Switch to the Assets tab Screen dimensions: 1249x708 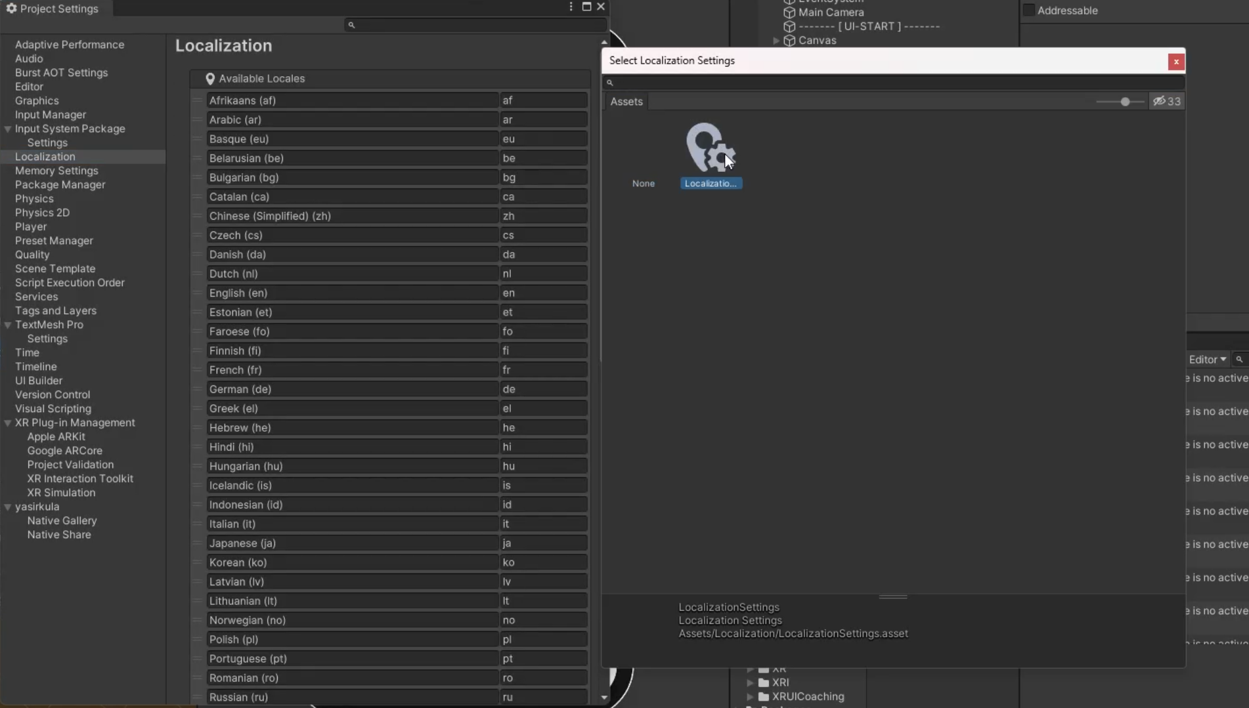click(626, 101)
